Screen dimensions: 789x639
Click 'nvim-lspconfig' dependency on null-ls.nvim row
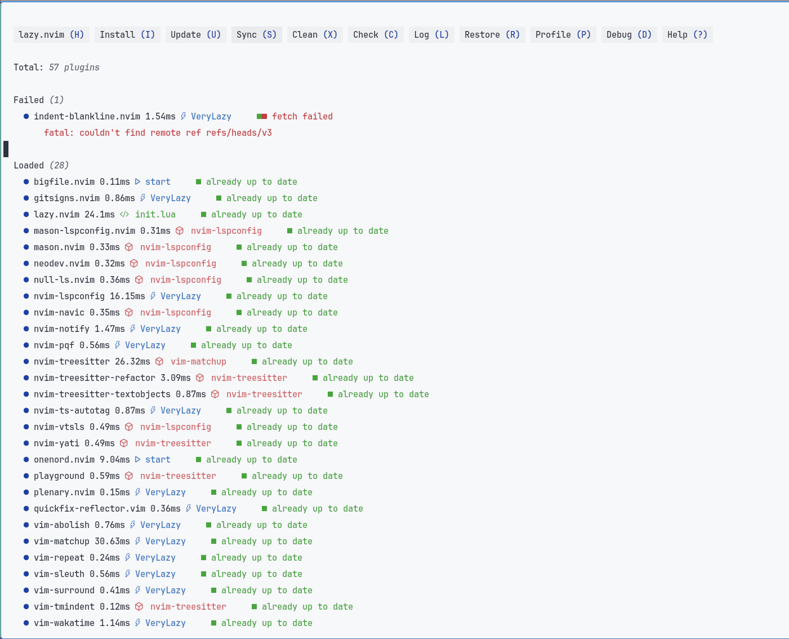coord(186,279)
